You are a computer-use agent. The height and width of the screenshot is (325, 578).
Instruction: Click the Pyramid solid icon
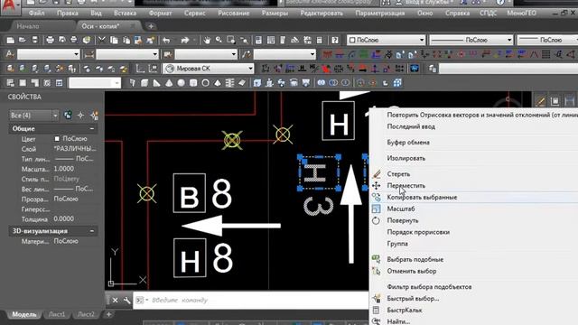[218, 83]
